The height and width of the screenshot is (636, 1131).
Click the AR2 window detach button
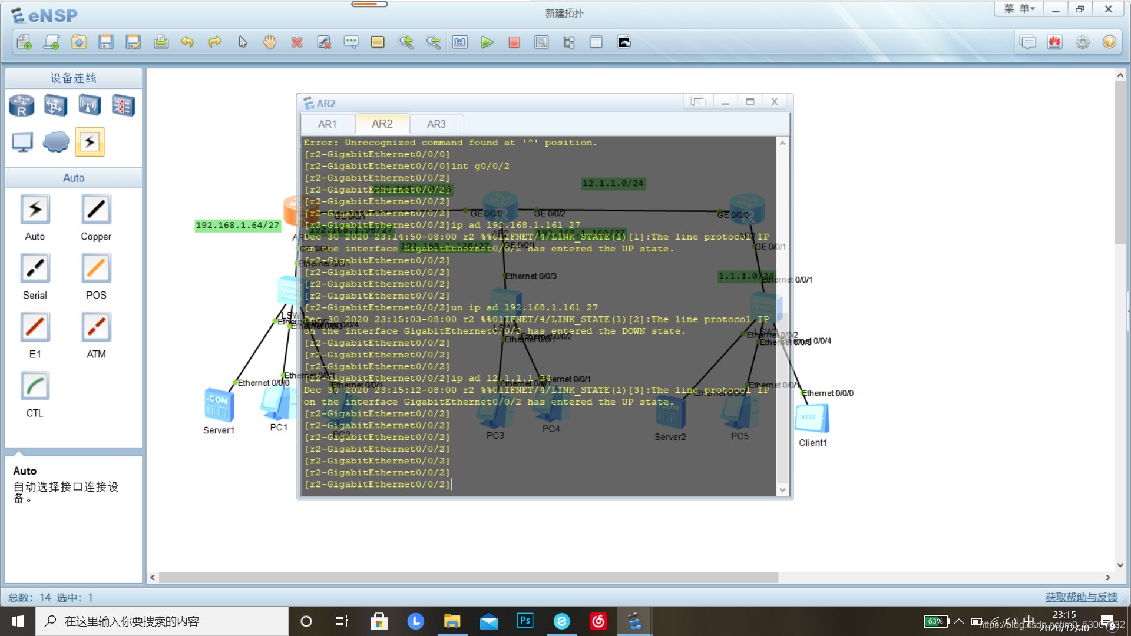(x=698, y=102)
